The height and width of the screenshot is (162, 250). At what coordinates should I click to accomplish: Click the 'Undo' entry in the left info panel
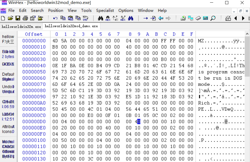8,87
